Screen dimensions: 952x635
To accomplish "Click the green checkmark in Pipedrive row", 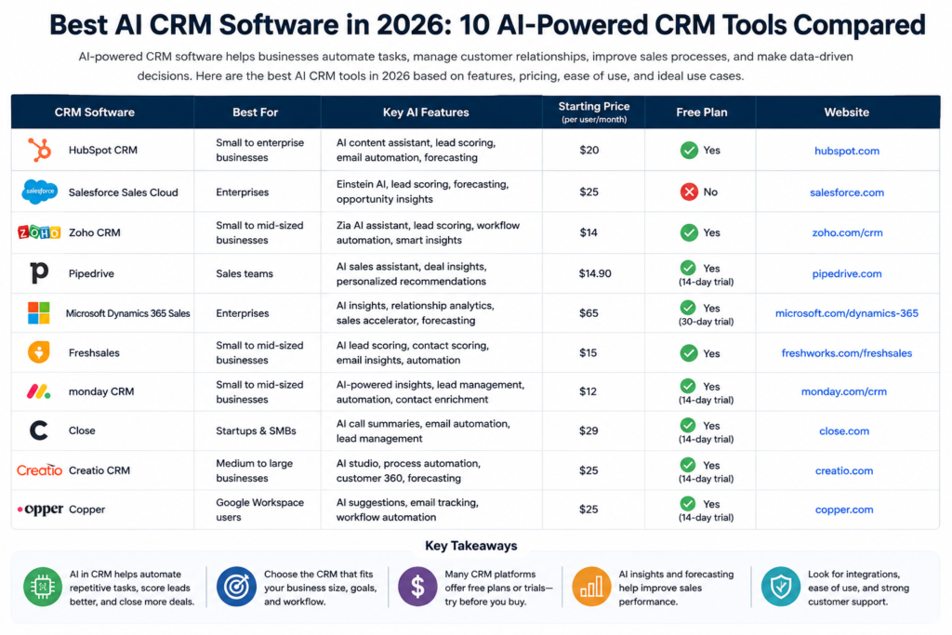I will (x=688, y=268).
